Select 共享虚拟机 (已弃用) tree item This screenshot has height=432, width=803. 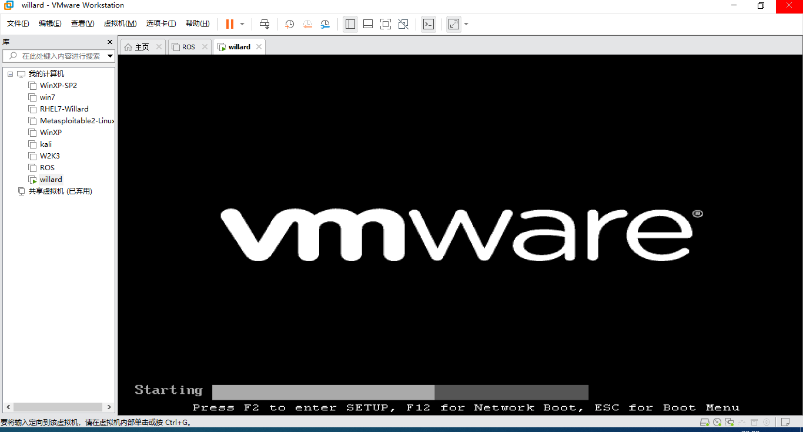[61, 191]
